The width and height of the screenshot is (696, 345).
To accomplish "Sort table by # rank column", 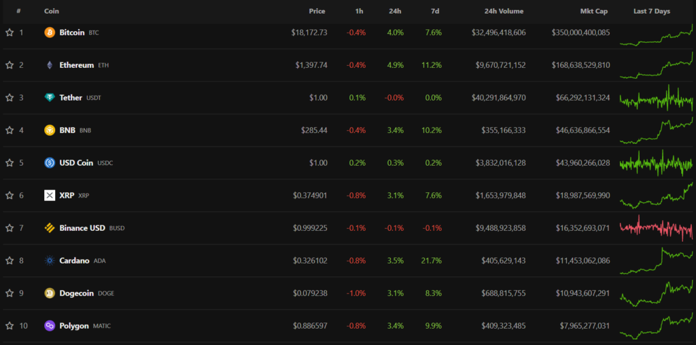I will [18, 12].
